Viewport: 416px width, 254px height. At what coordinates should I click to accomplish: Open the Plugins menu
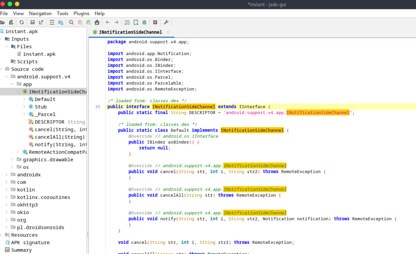point(82,13)
